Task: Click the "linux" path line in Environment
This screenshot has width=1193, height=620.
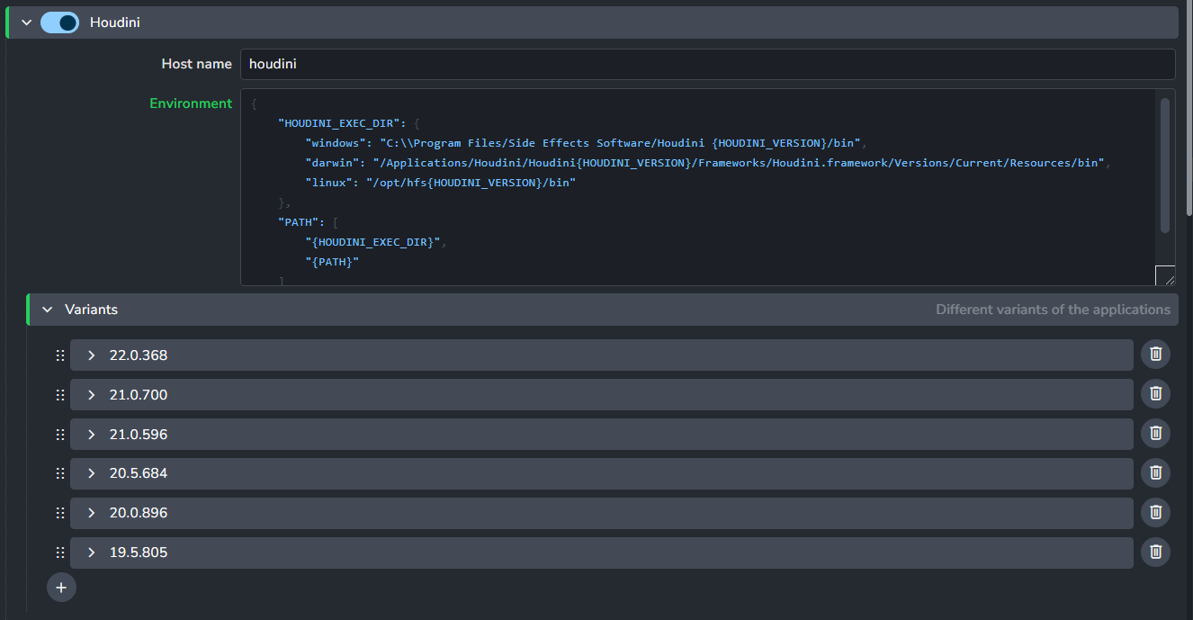Action: (440, 183)
